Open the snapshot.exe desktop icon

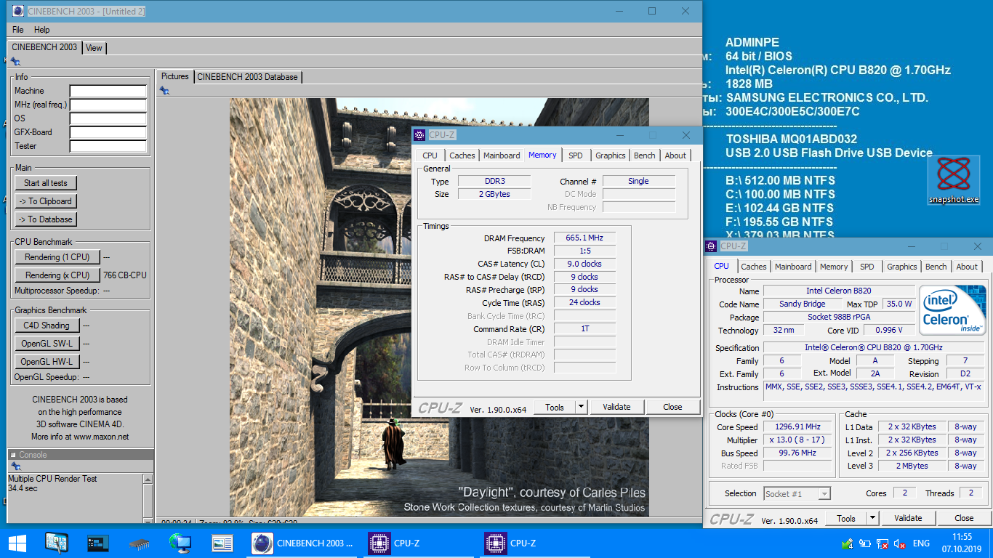pyautogui.click(x=953, y=181)
